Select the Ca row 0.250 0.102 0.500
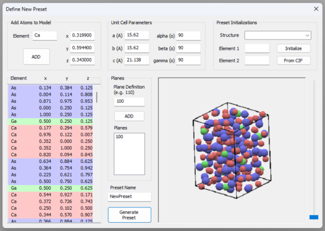 tap(51, 208)
